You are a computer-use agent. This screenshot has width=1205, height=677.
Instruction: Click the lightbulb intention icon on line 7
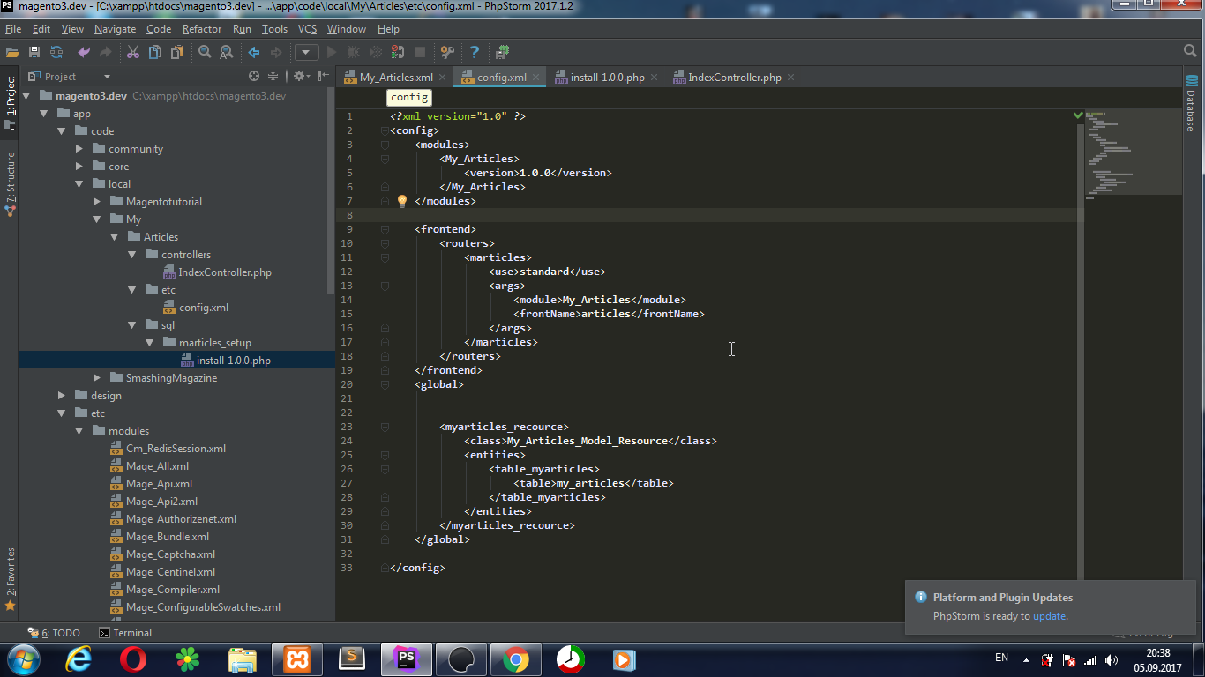pos(402,201)
